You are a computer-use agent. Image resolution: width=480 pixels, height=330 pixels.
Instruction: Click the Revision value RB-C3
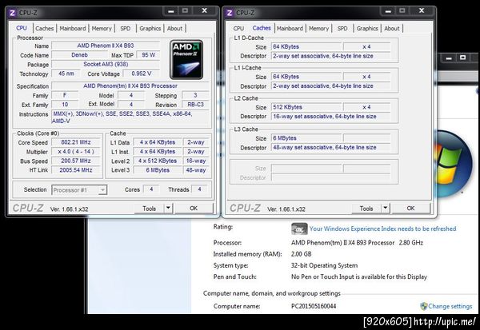click(x=195, y=105)
